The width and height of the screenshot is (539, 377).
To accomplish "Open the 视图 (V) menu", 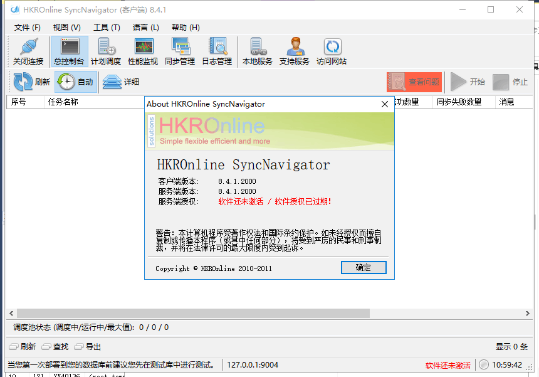I will pyautogui.click(x=67, y=28).
